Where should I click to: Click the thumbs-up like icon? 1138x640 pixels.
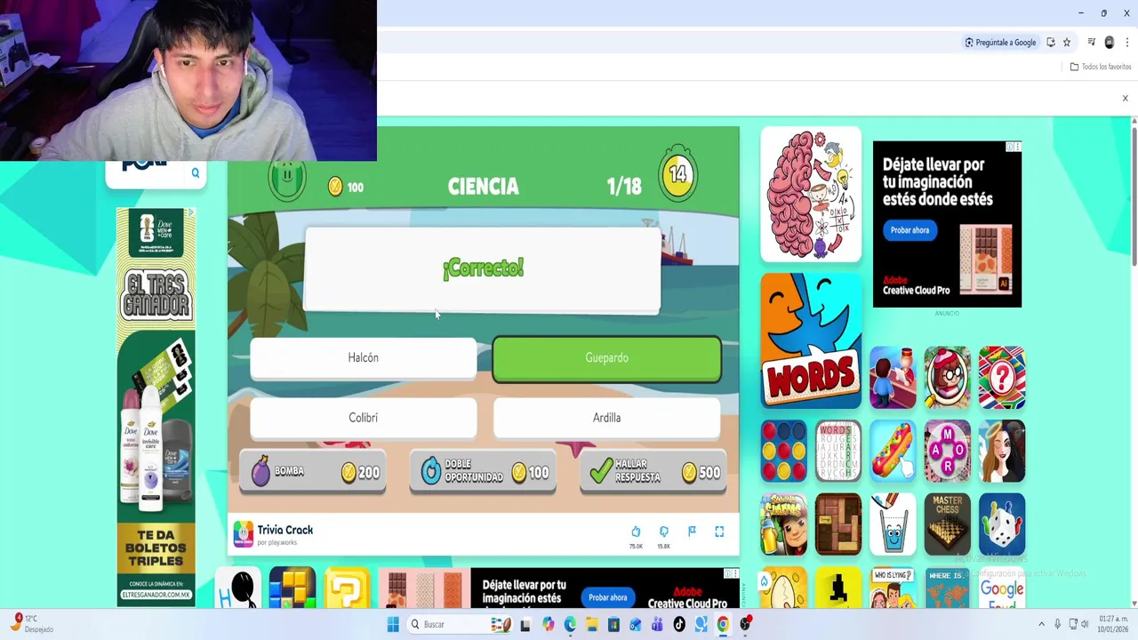click(x=636, y=532)
